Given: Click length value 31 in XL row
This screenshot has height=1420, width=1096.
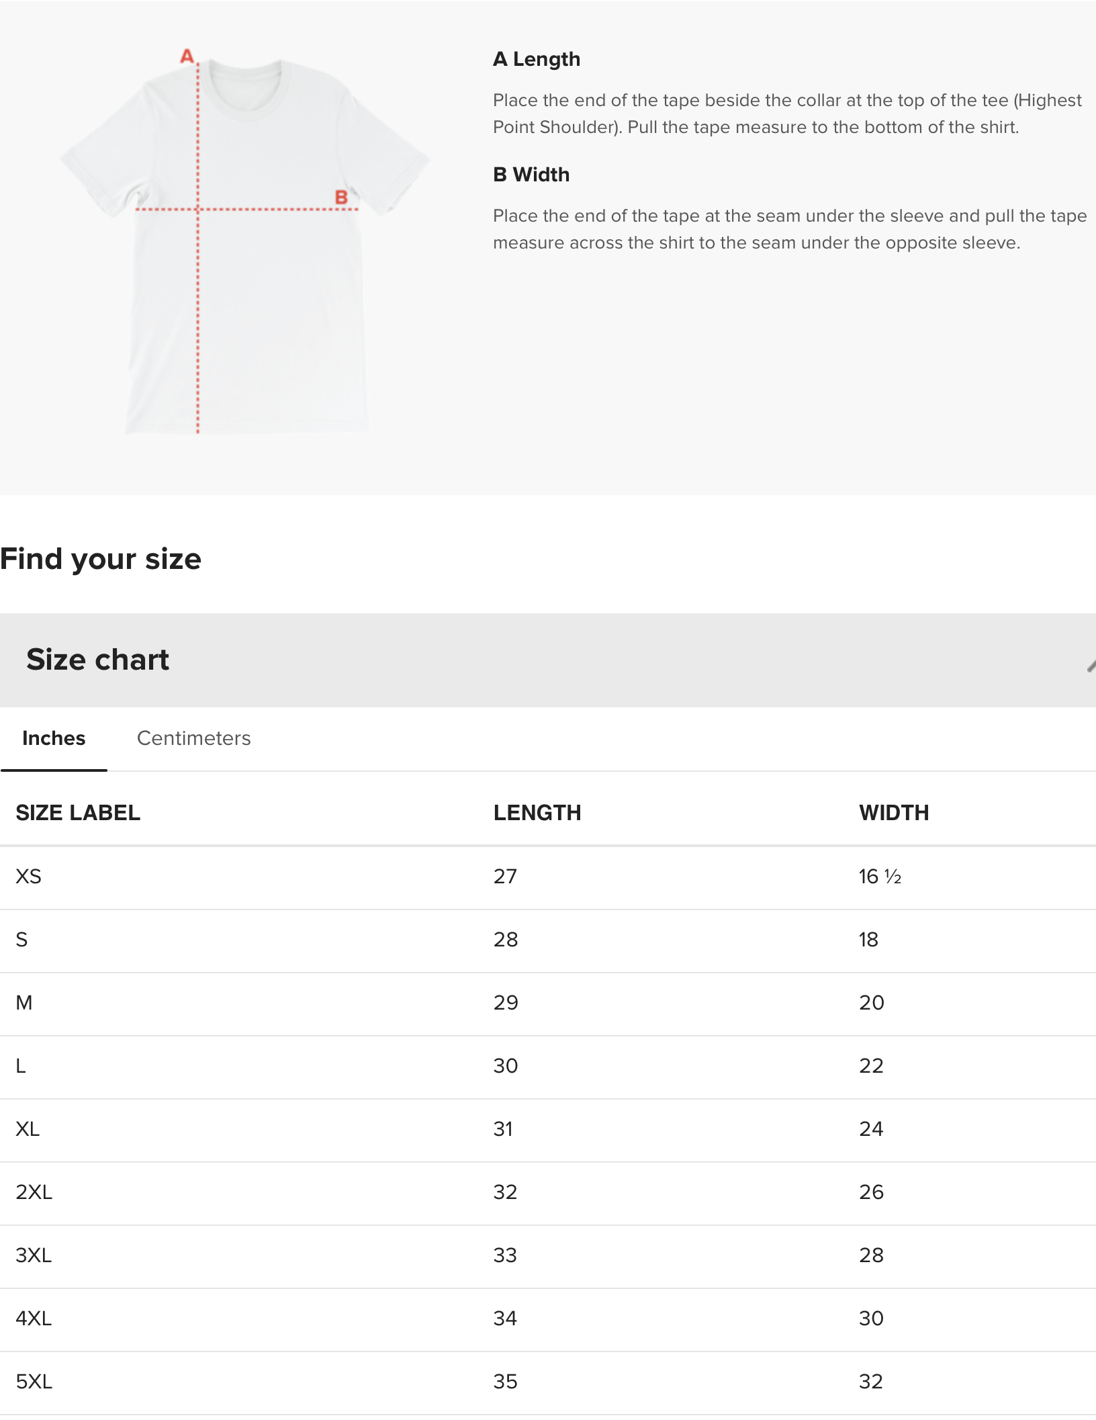Looking at the screenshot, I should [x=503, y=1129].
